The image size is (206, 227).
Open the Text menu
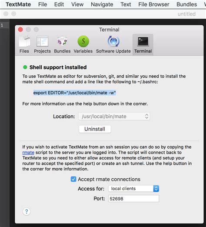coord(126,4)
